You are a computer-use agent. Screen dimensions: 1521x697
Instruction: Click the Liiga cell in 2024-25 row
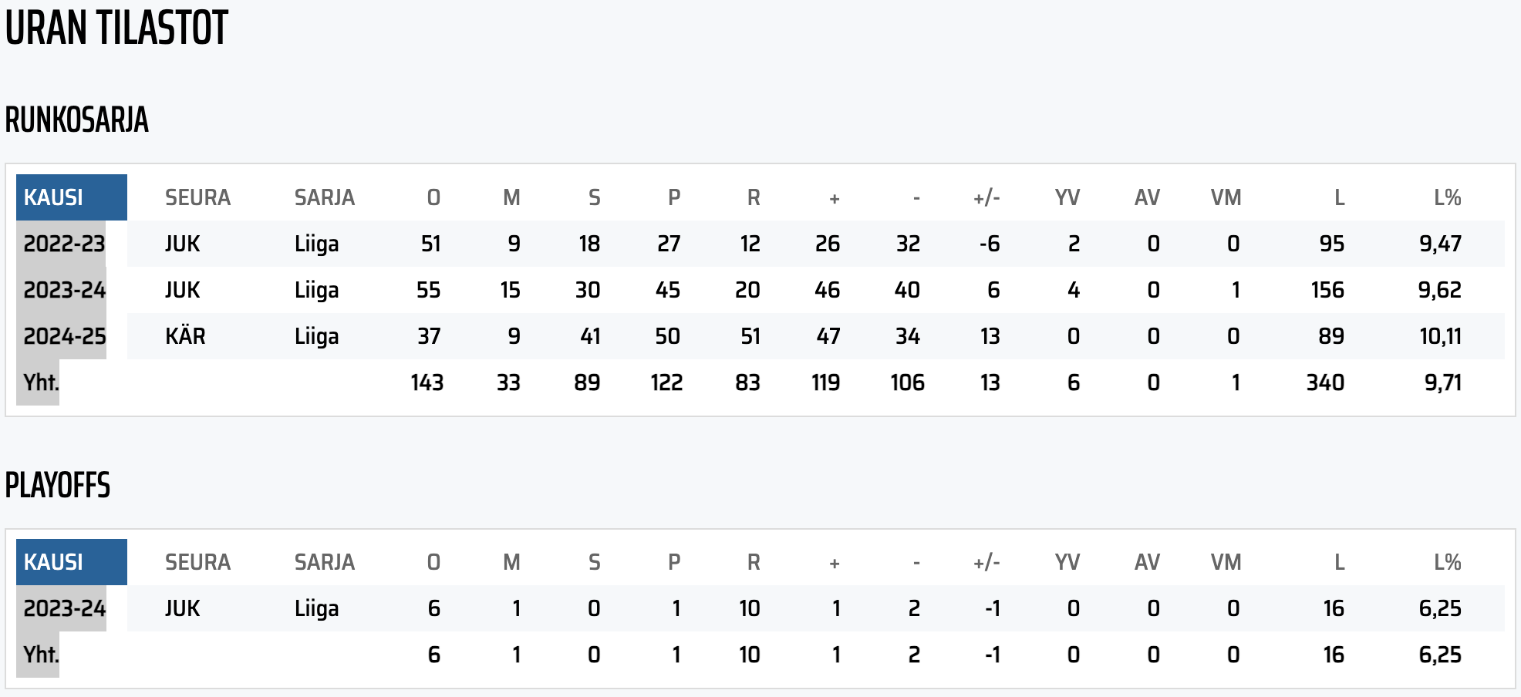click(317, 336)
